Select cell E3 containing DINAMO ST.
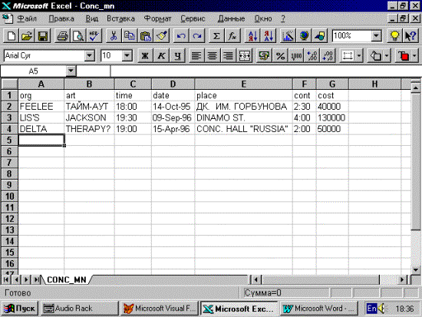This screenshot has height=317, width=422. 243,117
